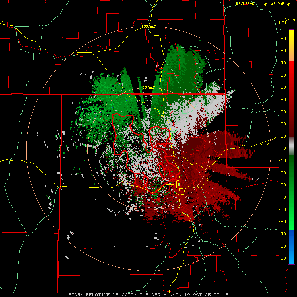Click the gray zero-velocity segment of color bar
Image resolution: width=297 pixels, height=297 pixels.
coord(291,146)
